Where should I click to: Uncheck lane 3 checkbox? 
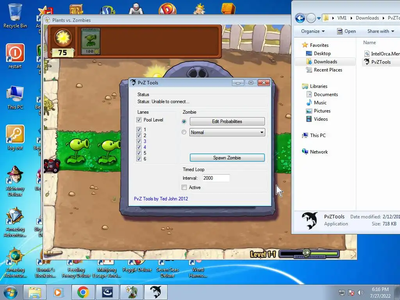pyautogui.click(x=139, y=141)
